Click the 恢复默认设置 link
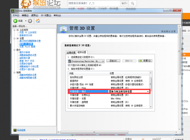190x140 pixels. 168,31
